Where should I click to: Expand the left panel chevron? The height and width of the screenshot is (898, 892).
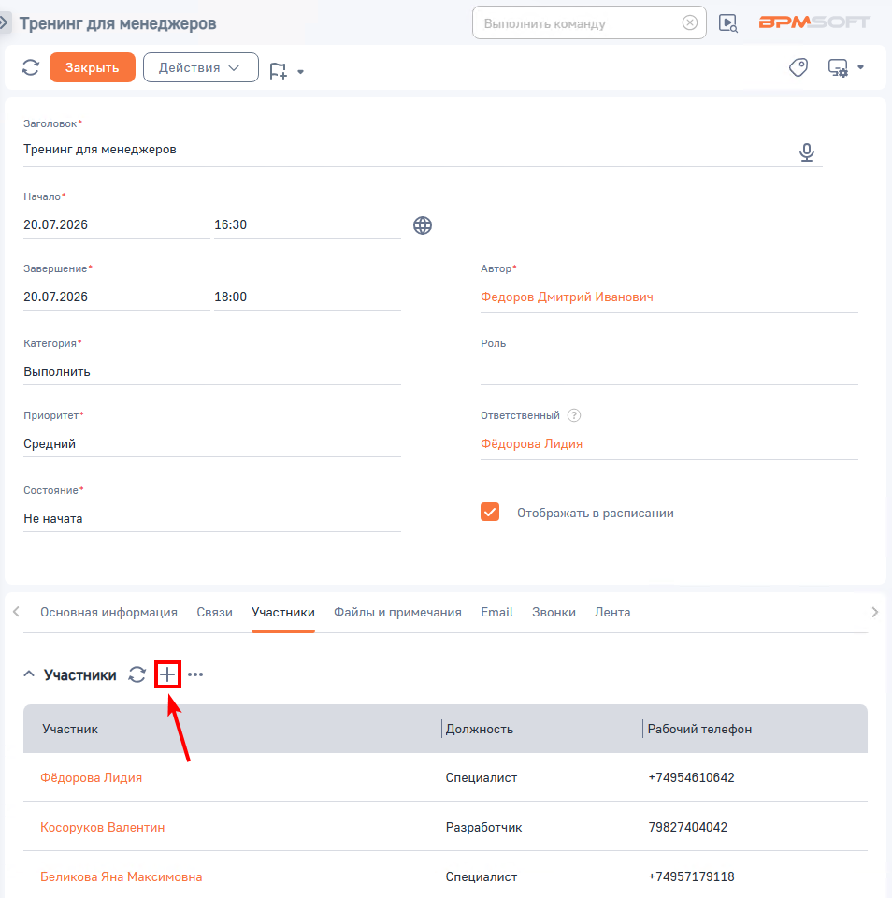point(4,22)
